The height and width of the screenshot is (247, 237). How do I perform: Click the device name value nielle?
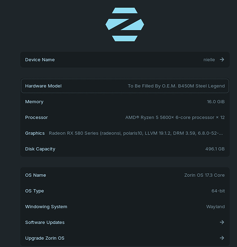coord(209,60)
